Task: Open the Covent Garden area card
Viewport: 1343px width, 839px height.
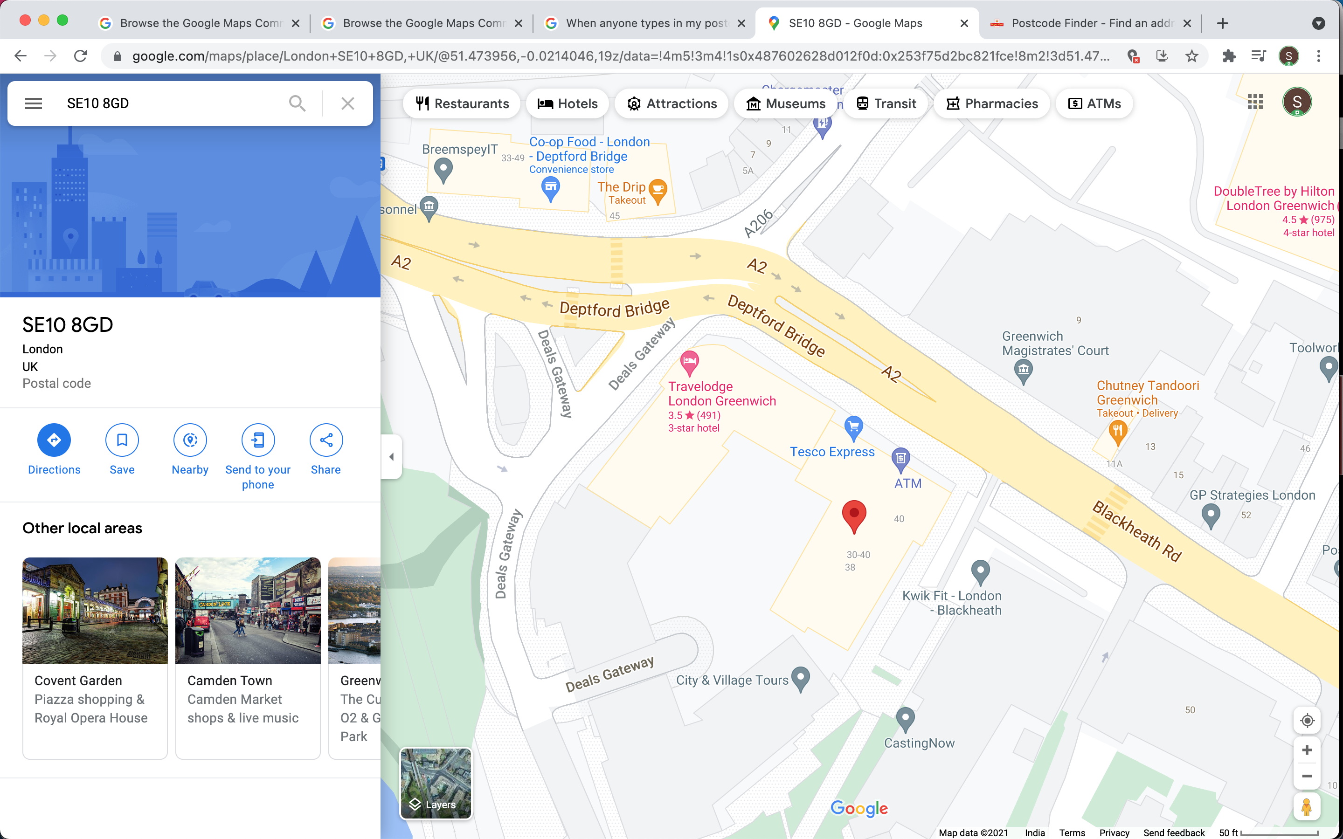Action: tap(95, 658)
